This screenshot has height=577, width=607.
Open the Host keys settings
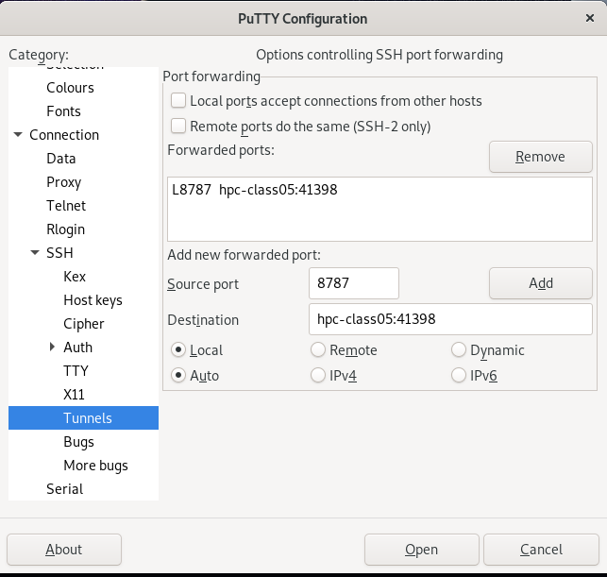(93, 300)
